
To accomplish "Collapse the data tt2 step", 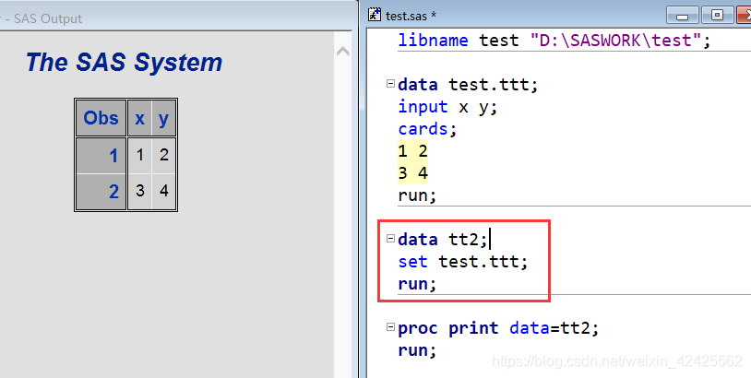I will click(390, 239).
